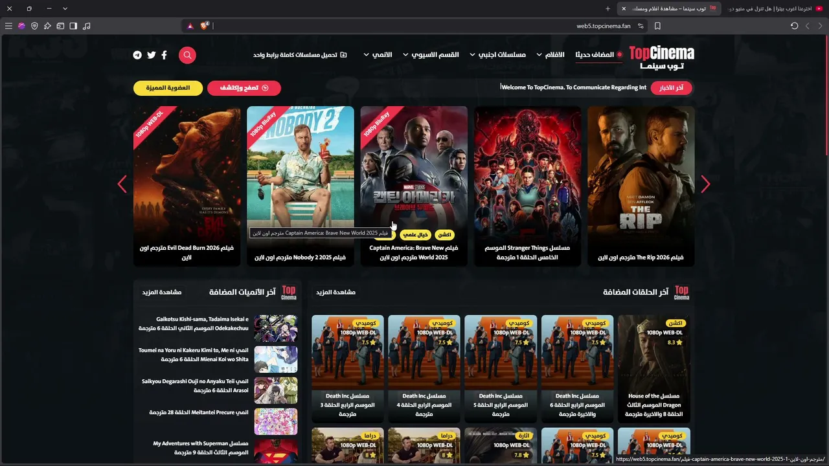Screen dimensions: 829x466
Task: Expand the القسم الاسيوي dropdown menu
Action: [431, 55]
